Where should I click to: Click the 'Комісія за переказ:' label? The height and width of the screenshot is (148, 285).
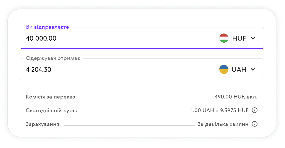click(51, 97)
